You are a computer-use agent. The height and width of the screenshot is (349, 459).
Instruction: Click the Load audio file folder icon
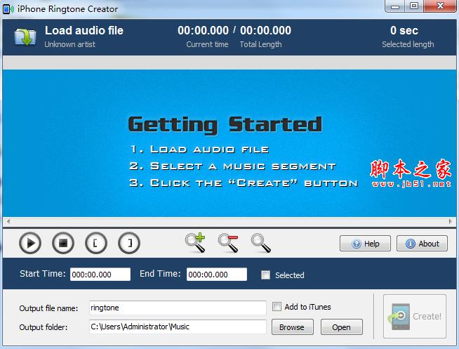coord(25,37)
